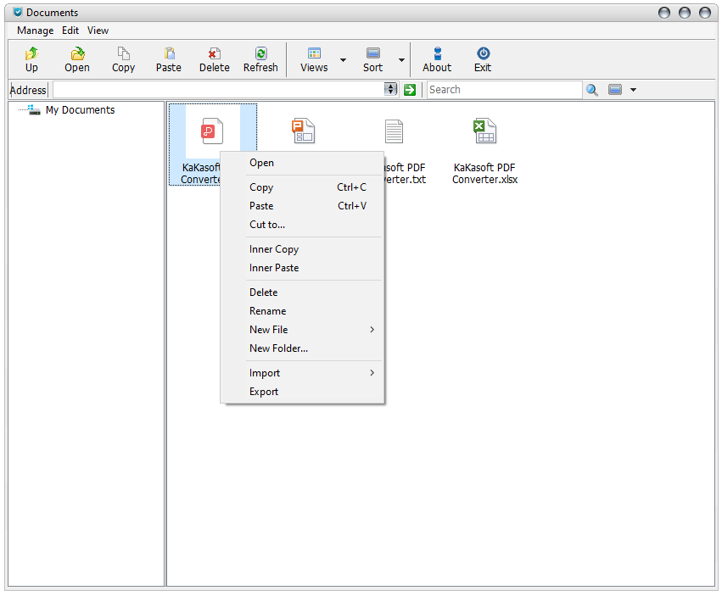Screen dimensions: 722x596
Task: Select My Documents tree node
Action: point(80,110)
